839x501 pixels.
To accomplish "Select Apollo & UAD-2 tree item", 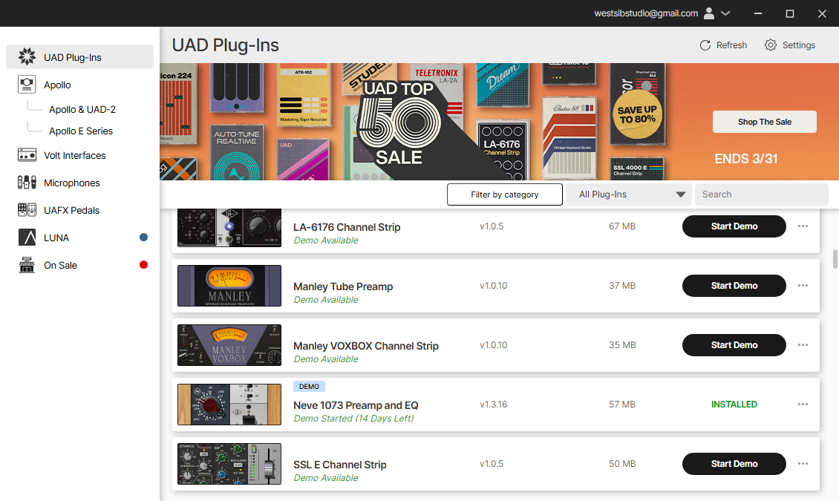I will click(x=82, y=109).
